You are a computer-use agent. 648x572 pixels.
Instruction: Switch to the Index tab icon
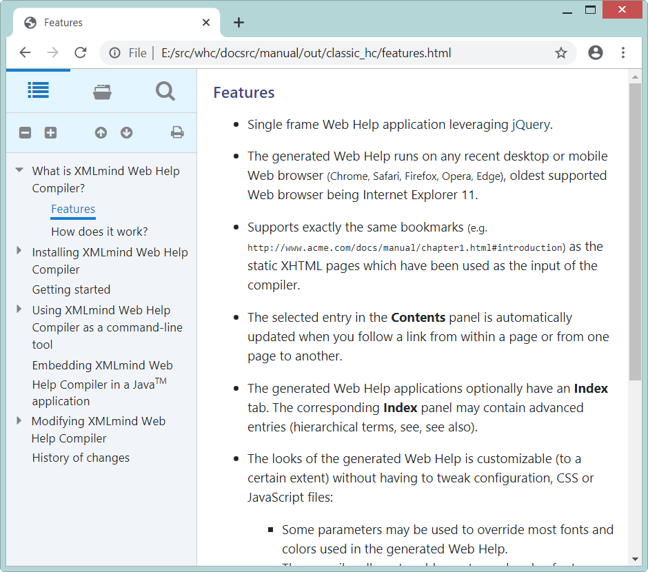click(x=102, y=92)
